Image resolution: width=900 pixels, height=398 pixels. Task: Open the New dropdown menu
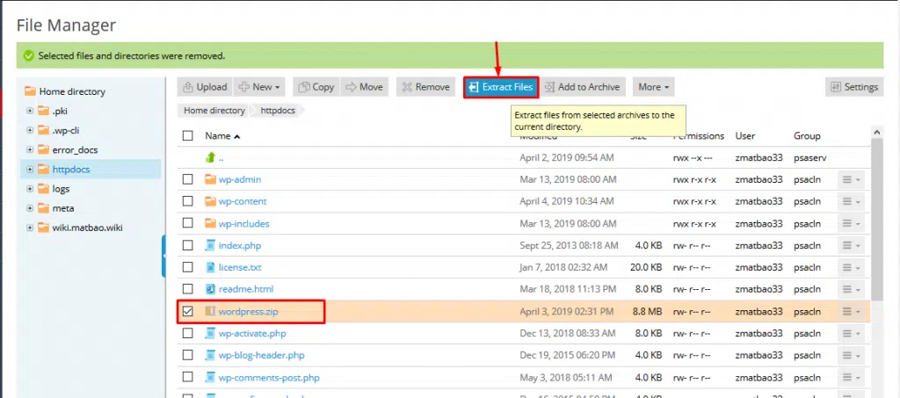pyautogui.click(x=259, y=87)
